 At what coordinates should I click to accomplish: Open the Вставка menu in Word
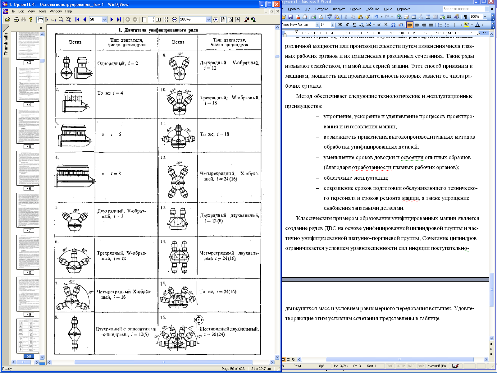click(321, 9)
